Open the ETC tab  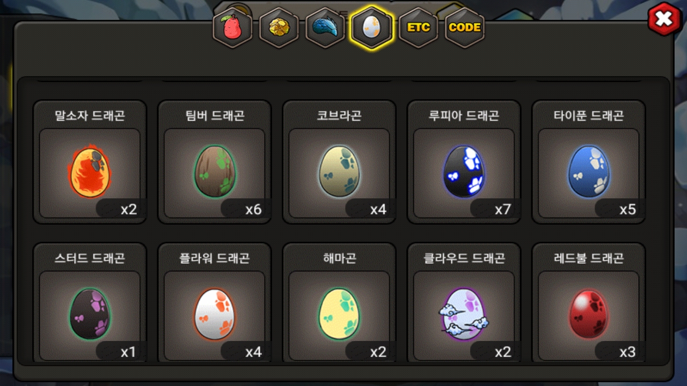(418, 27)
